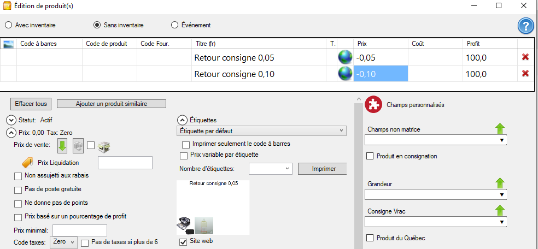Click green up arrow for Champs non matrice

point(500,128)
